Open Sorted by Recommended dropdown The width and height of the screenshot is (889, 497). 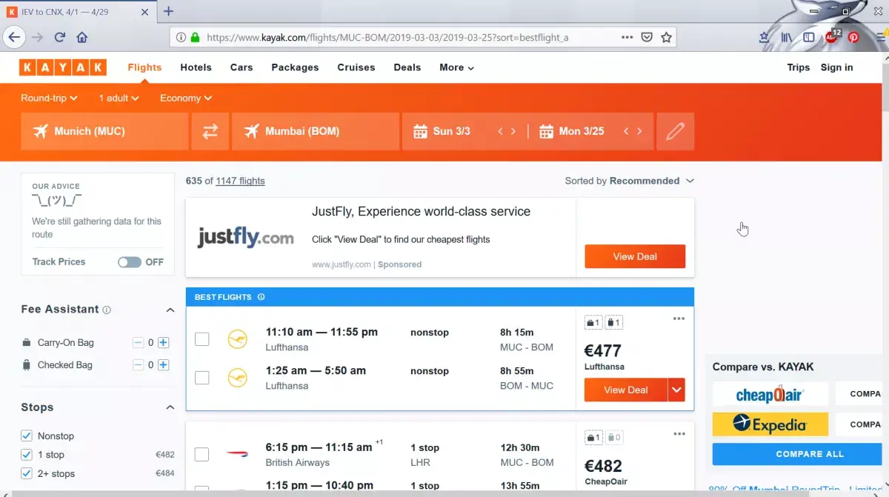(630, 181)
